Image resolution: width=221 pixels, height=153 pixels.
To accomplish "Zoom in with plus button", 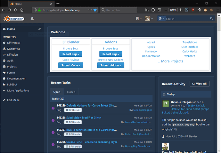I will 180,10.
